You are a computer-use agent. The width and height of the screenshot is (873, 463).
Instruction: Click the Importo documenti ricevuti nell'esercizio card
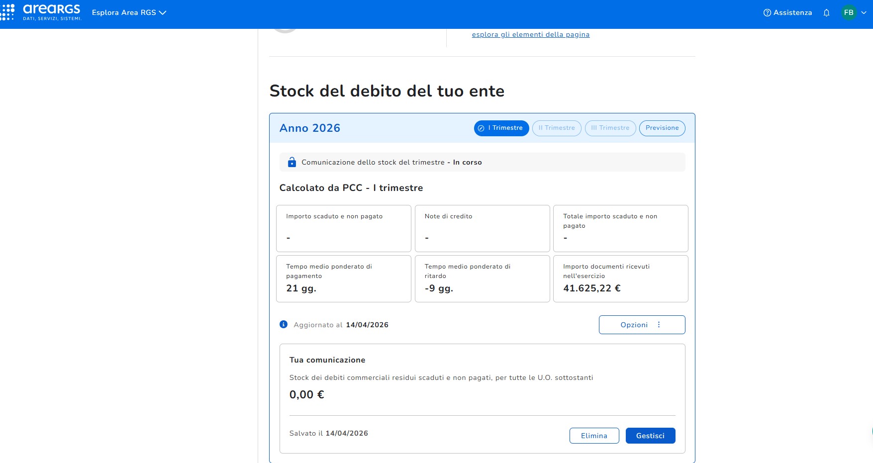pos(620,278)
